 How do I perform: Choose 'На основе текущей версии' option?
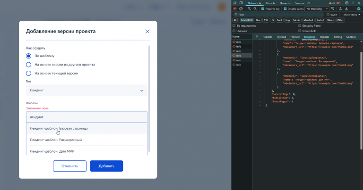[28, 74]
